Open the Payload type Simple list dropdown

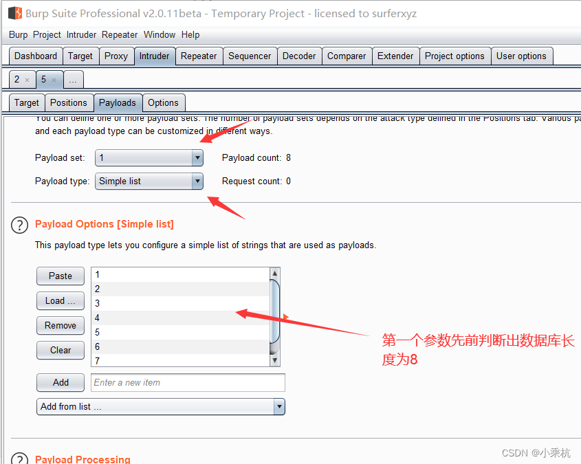click(x=149, y=181)
